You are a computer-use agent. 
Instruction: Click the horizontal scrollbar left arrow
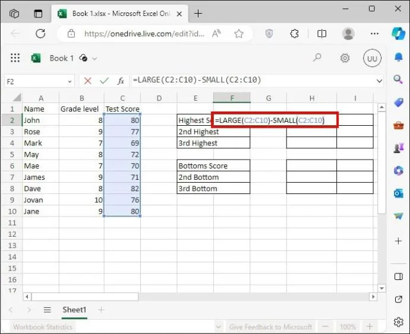[x=27, y=297]
